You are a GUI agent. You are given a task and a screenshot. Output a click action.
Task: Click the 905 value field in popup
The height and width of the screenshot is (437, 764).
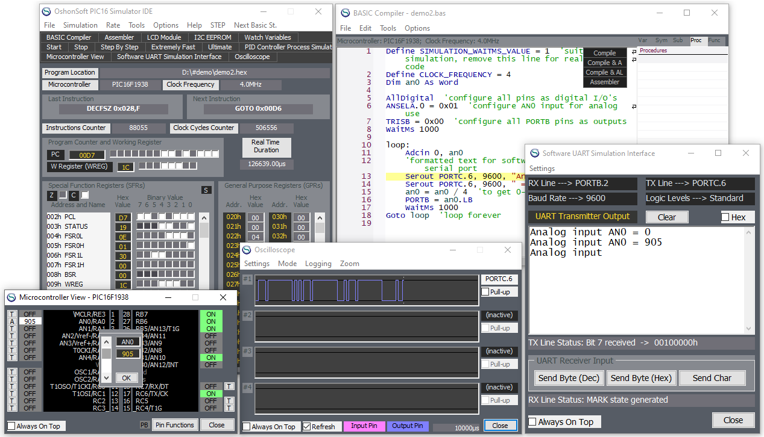[128, 354]
